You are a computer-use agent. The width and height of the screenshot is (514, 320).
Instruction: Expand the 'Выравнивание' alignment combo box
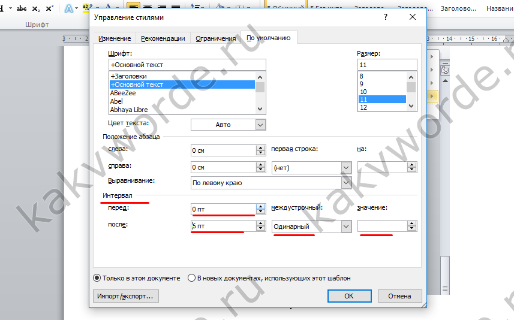(x=345, y=183)
